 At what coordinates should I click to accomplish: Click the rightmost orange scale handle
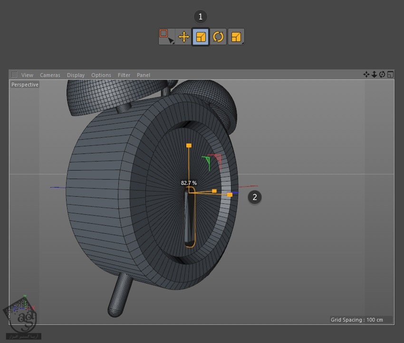point(230,195)
